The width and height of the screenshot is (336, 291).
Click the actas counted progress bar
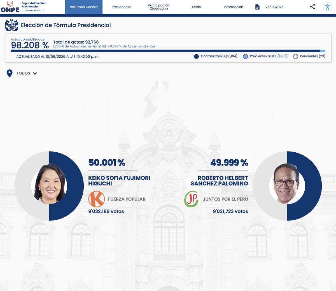(168, 51)
